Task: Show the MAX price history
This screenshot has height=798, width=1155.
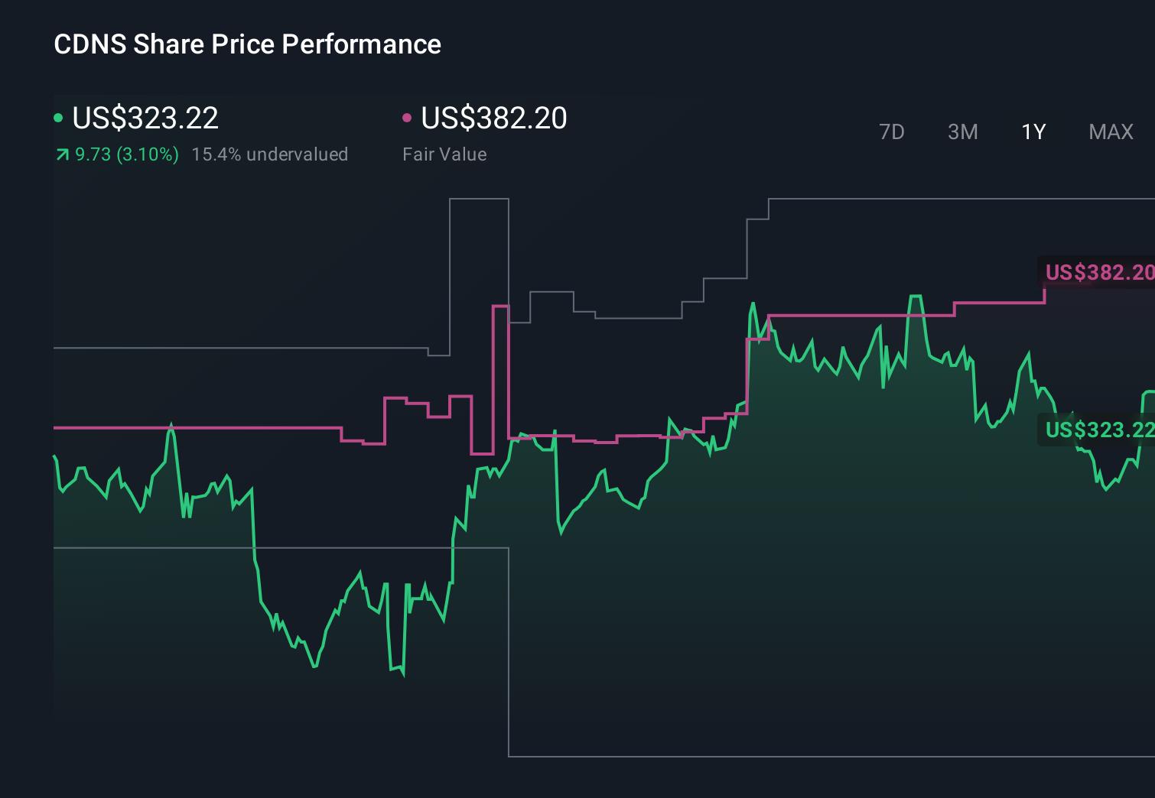Action: 1111,132
